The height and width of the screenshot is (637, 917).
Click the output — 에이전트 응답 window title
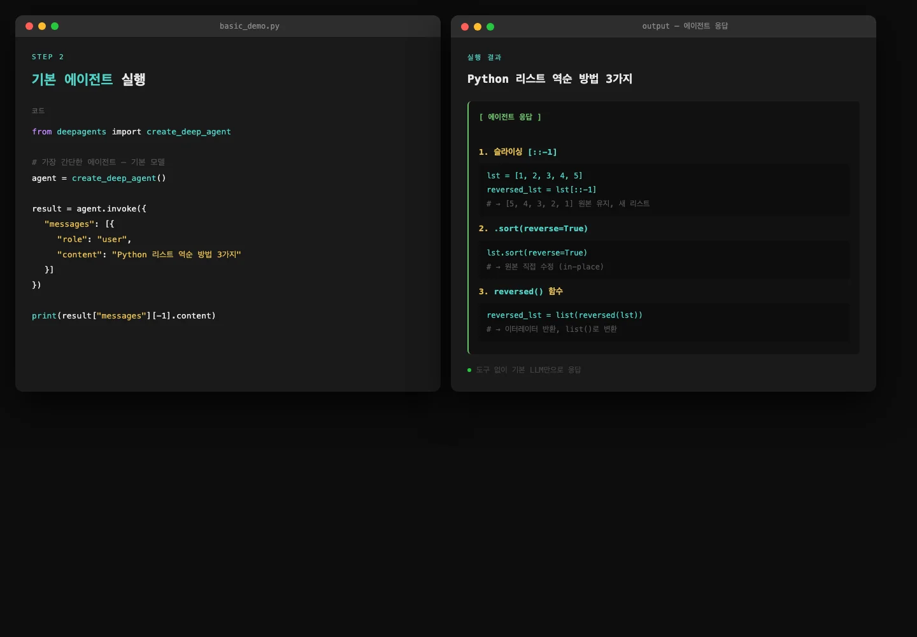click(685, 26)
